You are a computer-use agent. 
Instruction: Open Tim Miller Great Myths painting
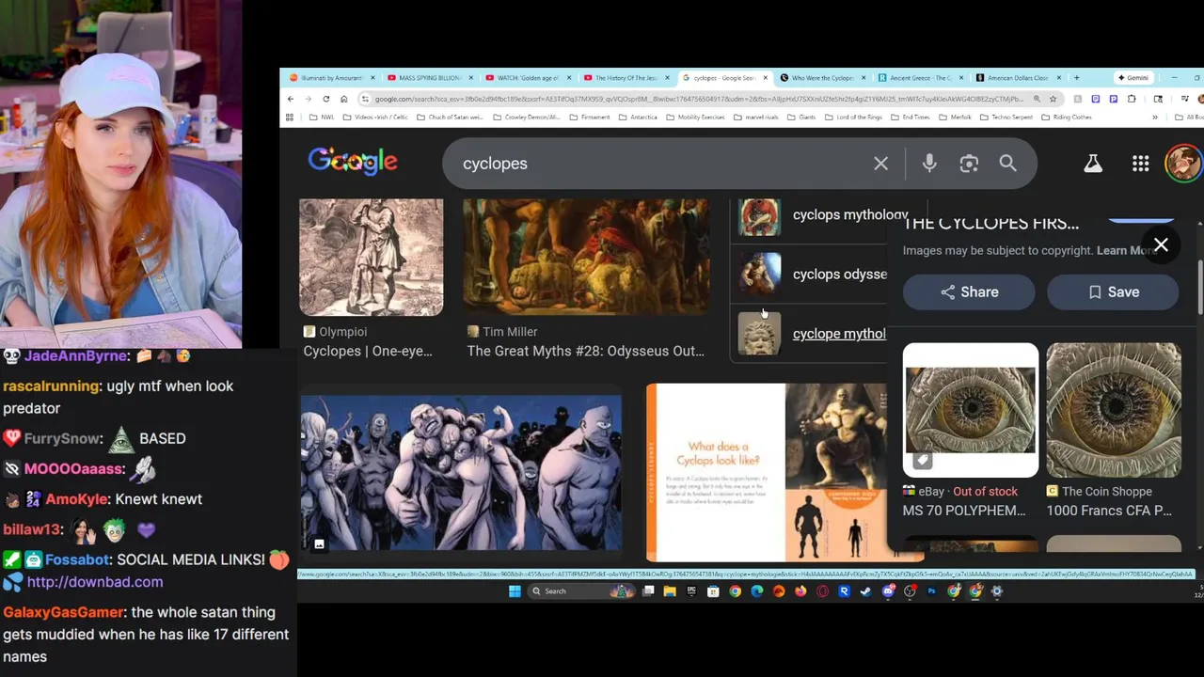(586, 257)
